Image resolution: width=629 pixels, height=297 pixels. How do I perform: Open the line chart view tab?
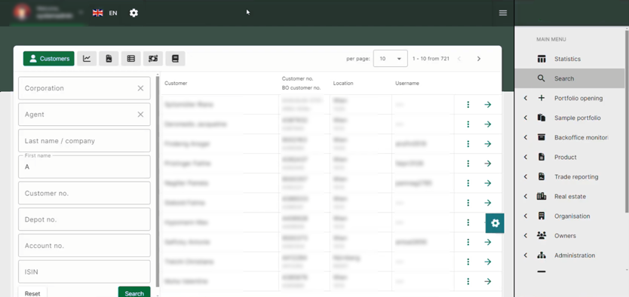(87, 59)
